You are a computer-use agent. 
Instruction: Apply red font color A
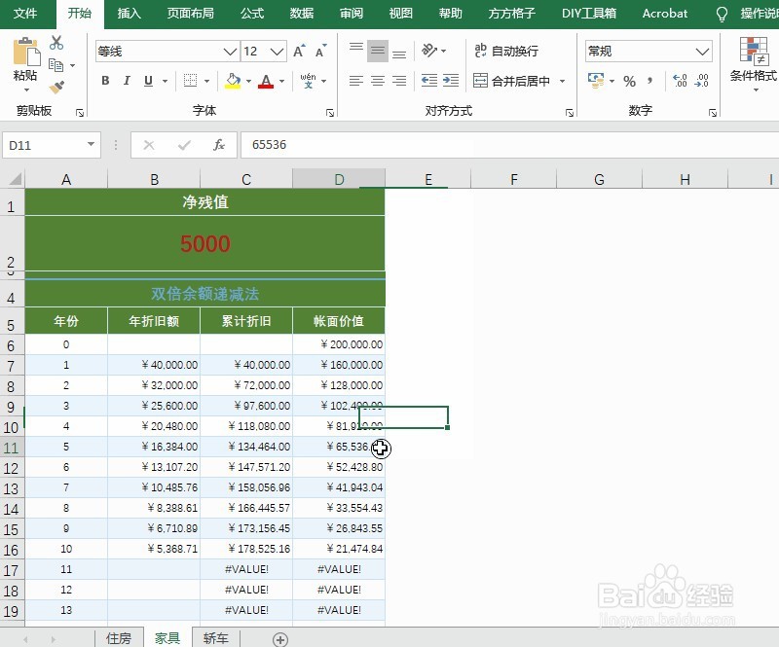266,81
